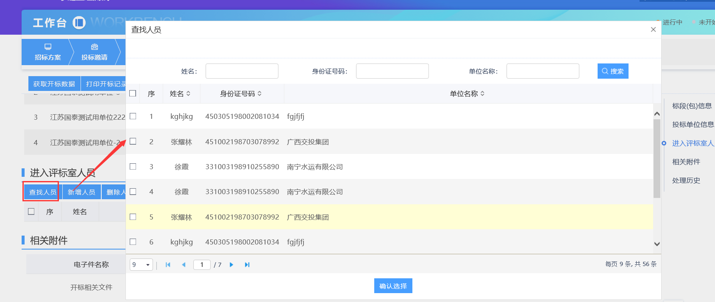Sort by 身份证号码 column header
The height and width of the screenshot is (302, 715).
241,94
